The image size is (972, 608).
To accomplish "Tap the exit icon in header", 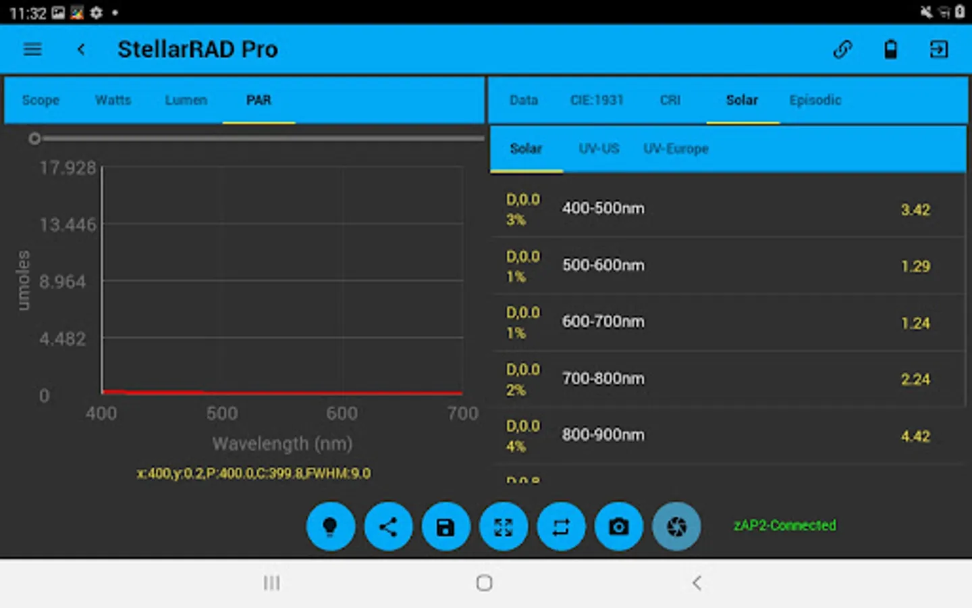I will tap(939, 49).
